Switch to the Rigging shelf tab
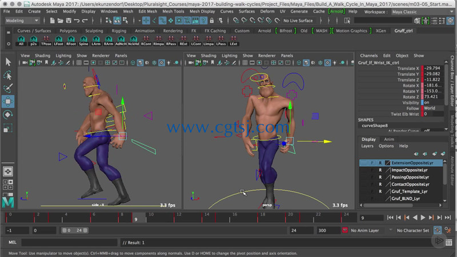 119,31
